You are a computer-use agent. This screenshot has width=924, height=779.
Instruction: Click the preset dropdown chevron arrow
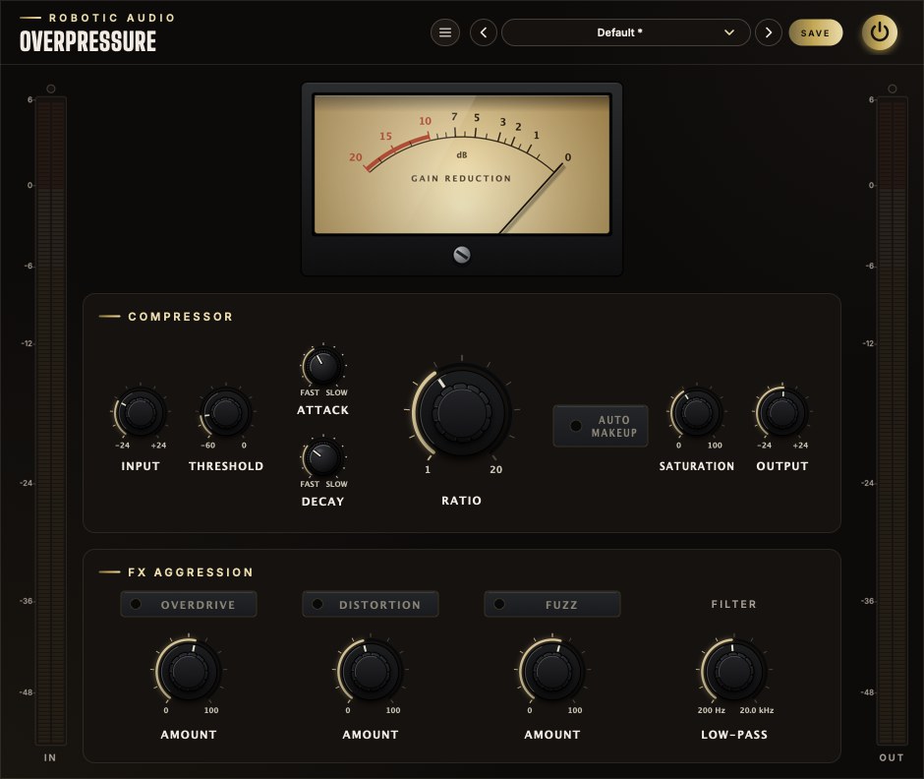pos(729,32)
